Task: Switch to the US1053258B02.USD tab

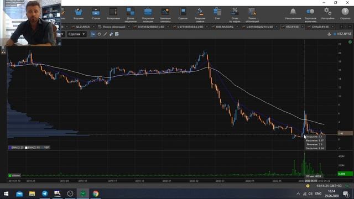Action: [x=151, y=27]
